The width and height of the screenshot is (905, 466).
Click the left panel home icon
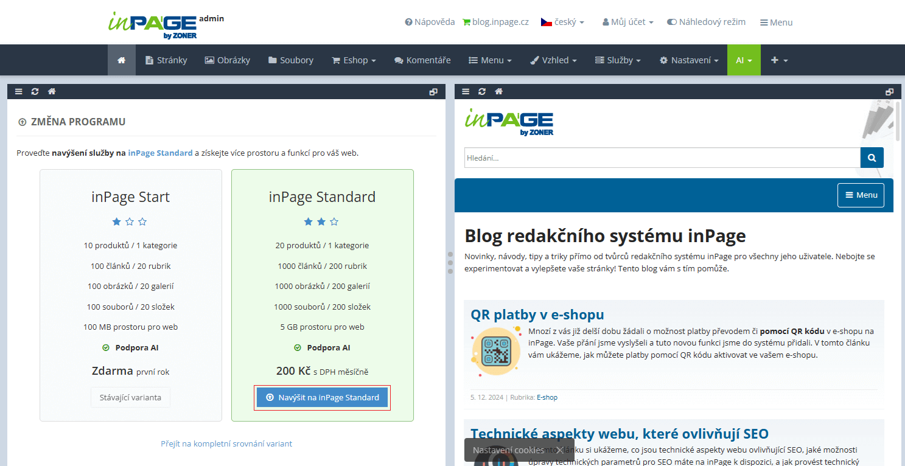(x=52, y=91)
